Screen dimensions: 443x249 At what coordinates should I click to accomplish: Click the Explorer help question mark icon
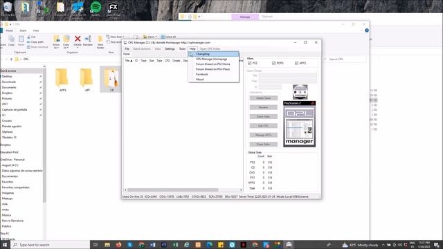click(367, 30)
